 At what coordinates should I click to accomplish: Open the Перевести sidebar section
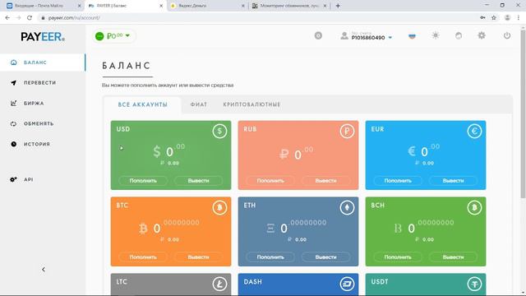coord(43,82)
